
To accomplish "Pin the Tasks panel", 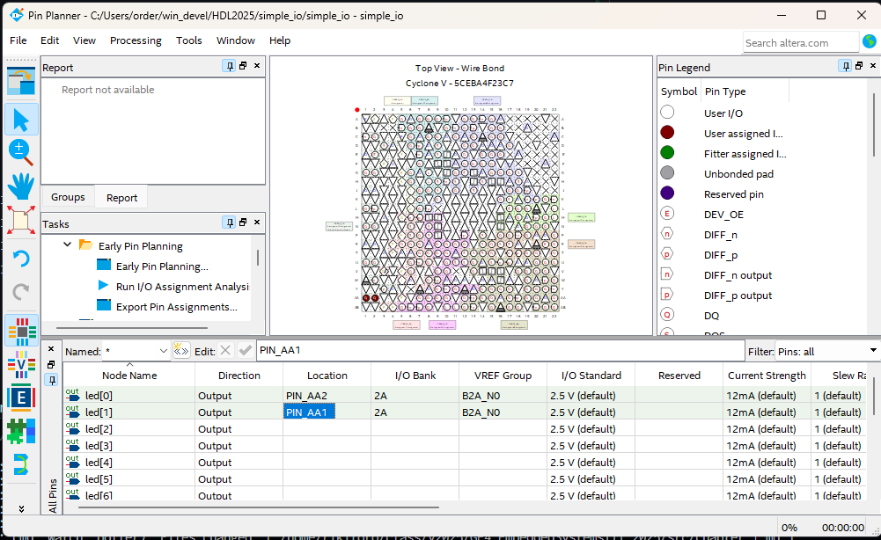I will click(x=229, y=223).
